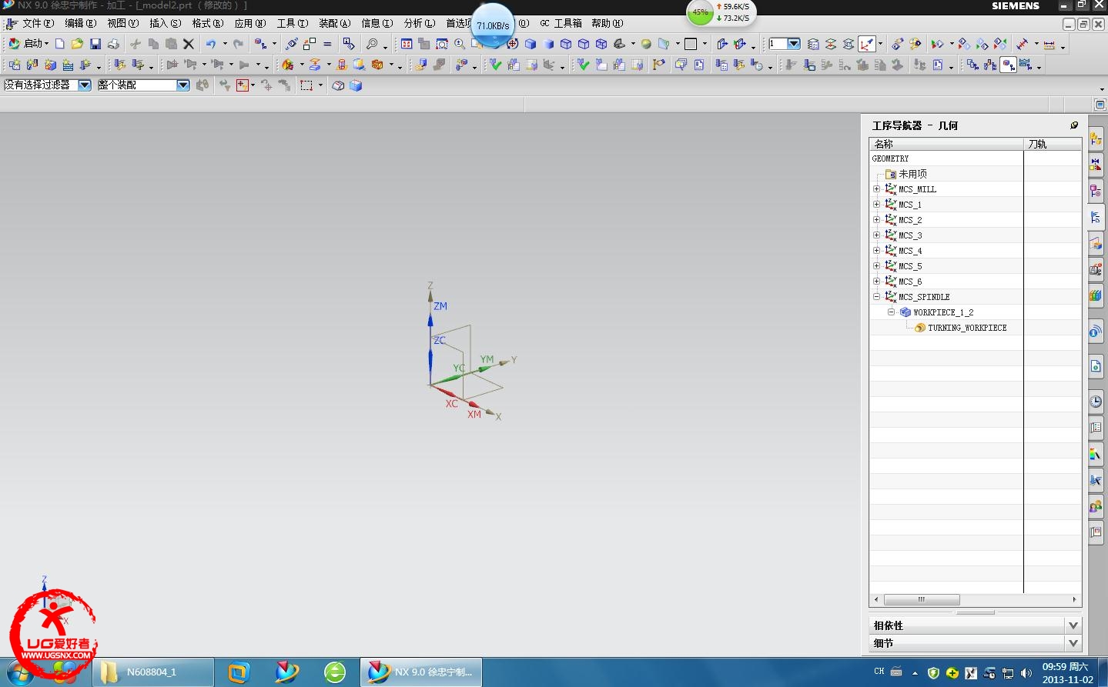Click the Print icon
The width and height of the screenshot is (1108, 687).
[113, 44]
